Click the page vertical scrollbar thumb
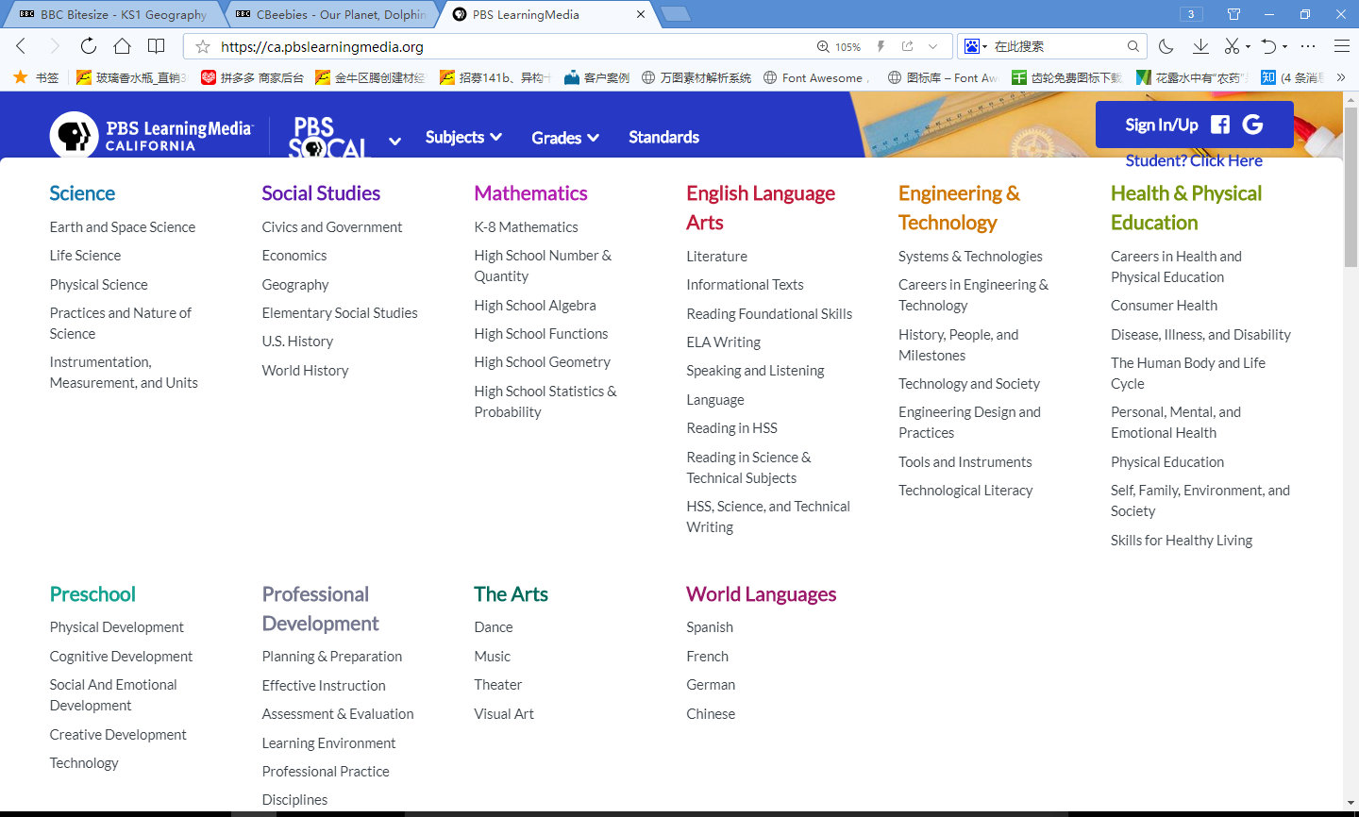This screenshot has width=1359, height=817. coord(1351,189)
